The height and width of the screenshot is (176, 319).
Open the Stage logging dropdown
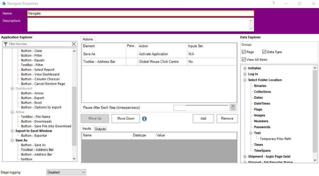pos(66,172)
